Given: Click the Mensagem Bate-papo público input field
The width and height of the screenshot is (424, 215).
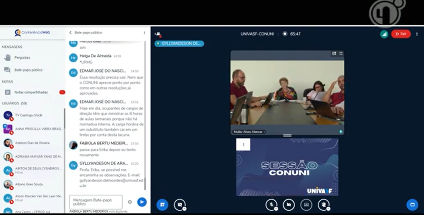Looking at the screenshot, I should pos(96,202).
